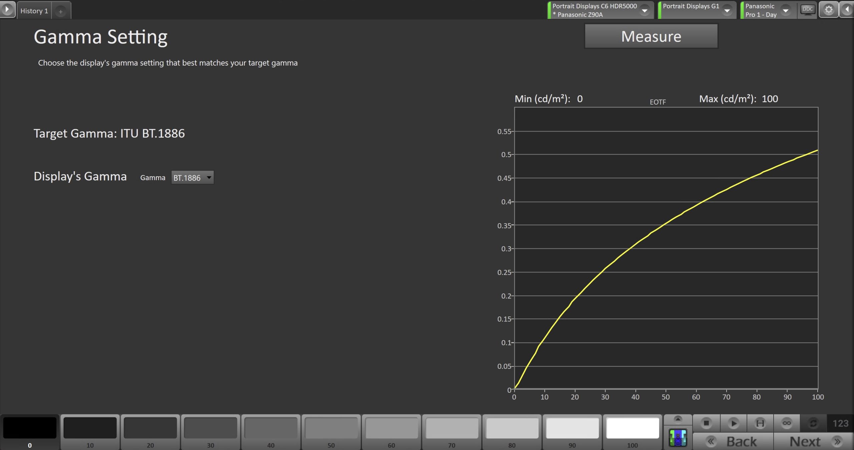Click the infinity continuous-read icon
The height and width of the screenshot is (450, 854).
(x=787, y=423)
